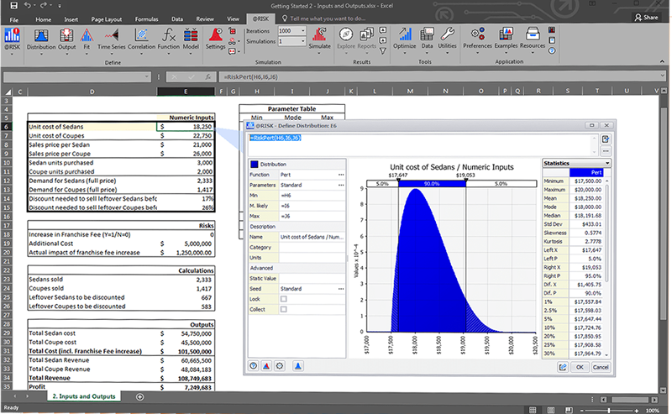Open the Model window icon

tap(191, 39)
